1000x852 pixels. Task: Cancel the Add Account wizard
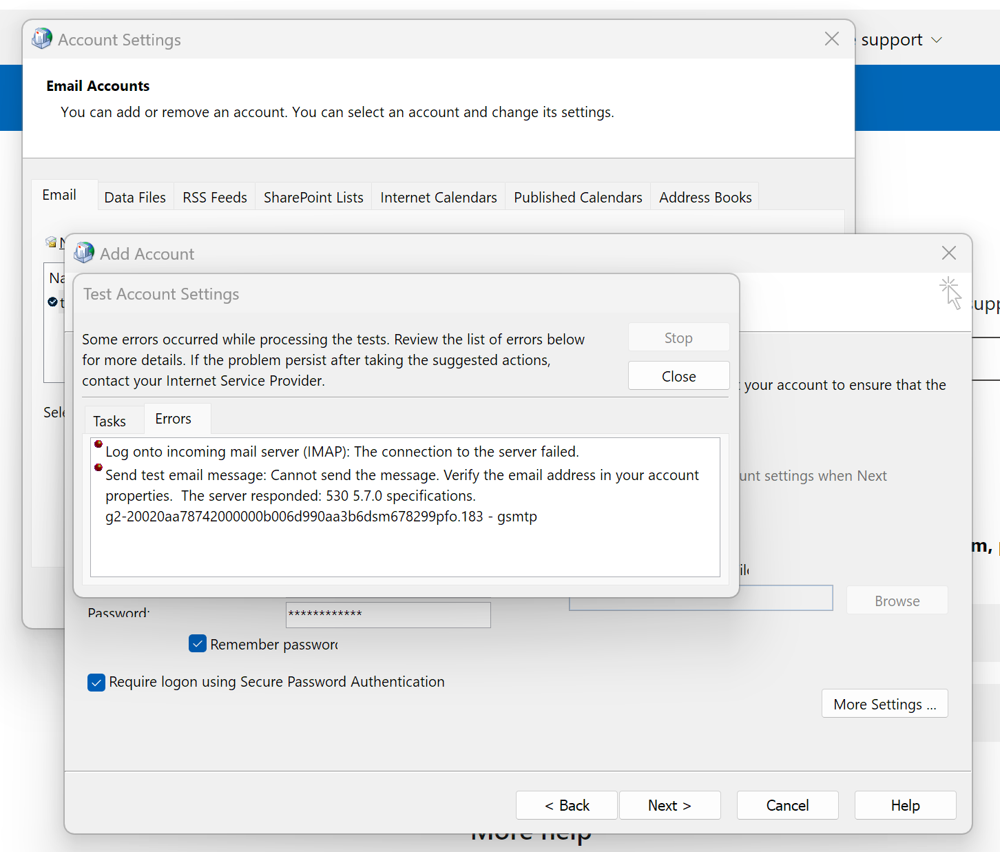click(787, 805)
